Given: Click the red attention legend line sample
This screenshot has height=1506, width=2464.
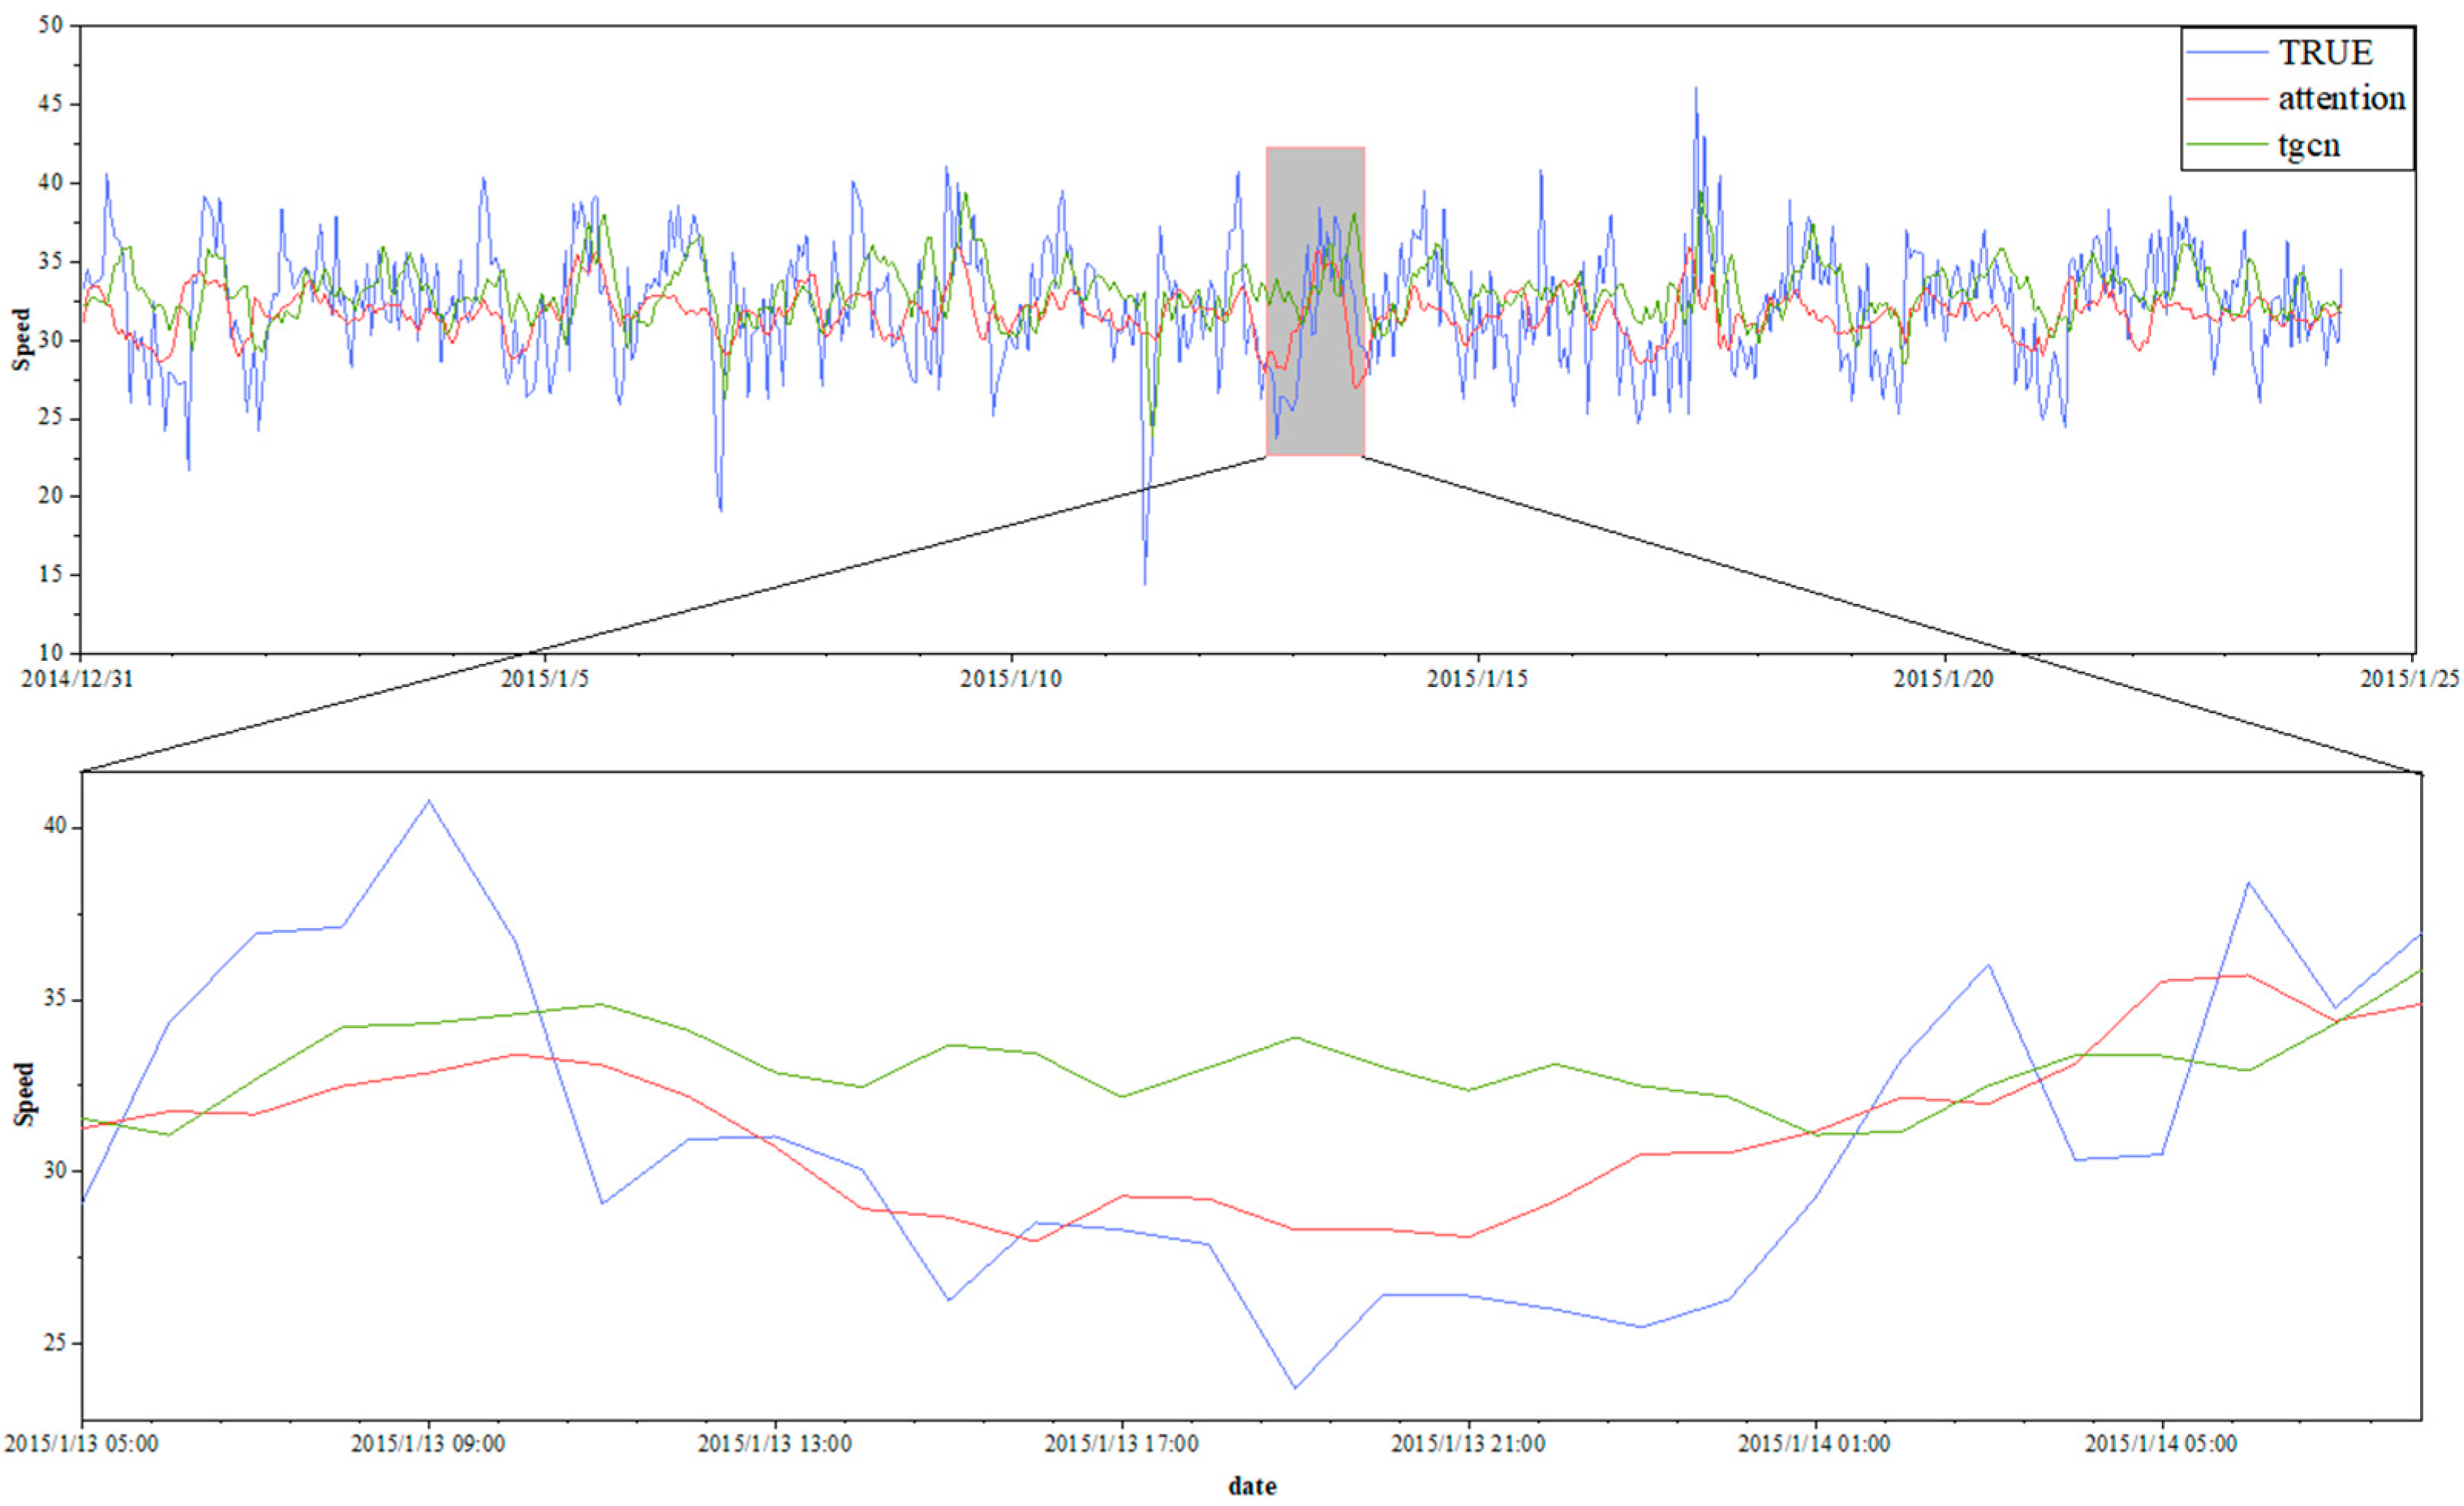Looking at the screenshot, I should point(2227,99).
